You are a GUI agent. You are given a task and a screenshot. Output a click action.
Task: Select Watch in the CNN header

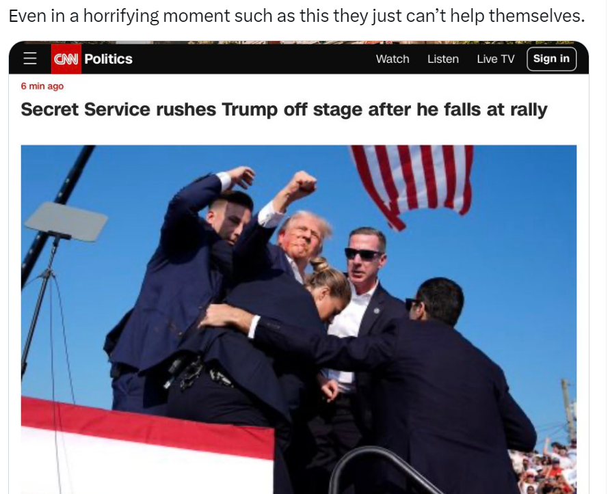pos(392,59)
